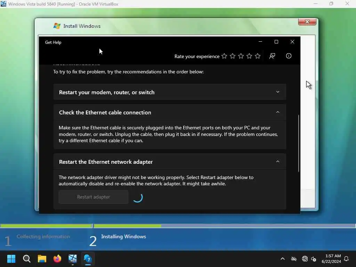Click the Collecting information step label
The height and width of the screenshot is (267, 356).
tap(43, 236)
